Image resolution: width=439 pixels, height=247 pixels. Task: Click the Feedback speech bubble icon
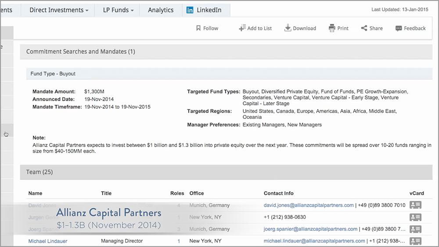(x=399, y=28)
